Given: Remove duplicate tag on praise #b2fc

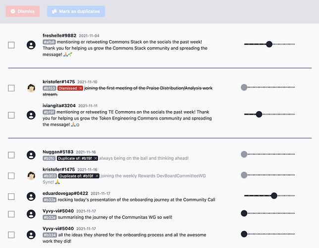Looking at the screenshot, I should [x=96, y=158].
